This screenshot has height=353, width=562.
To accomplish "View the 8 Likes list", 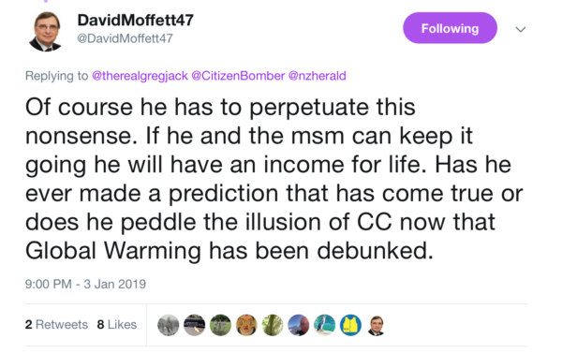I will [117, 324].
